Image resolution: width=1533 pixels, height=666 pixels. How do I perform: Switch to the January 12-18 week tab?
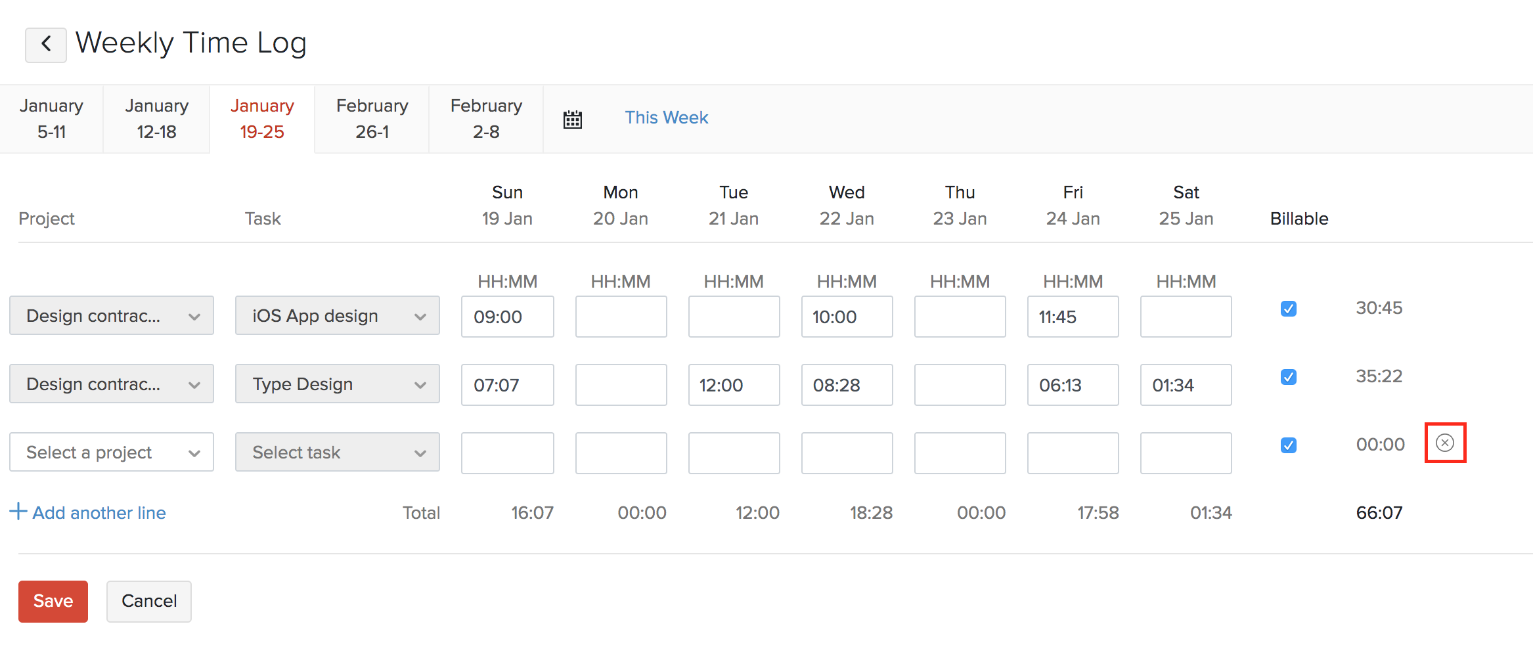[156, 119]
